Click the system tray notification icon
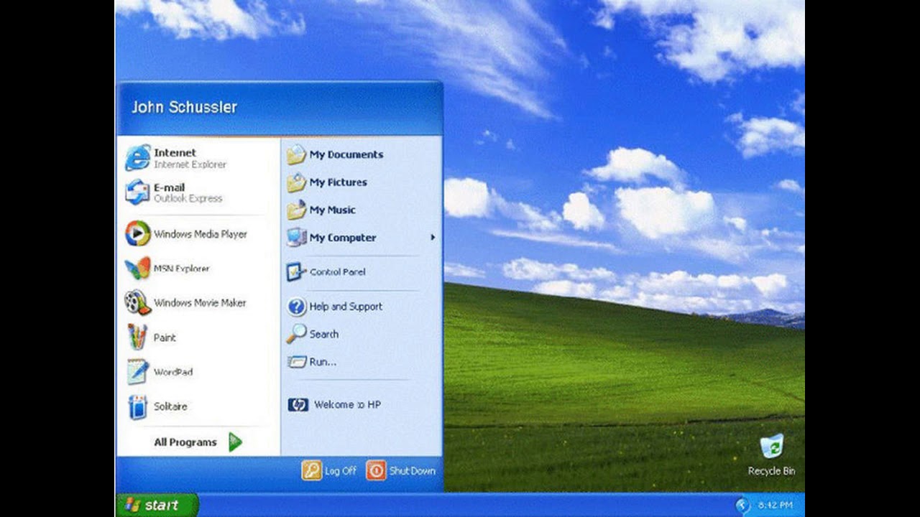Viewport: 920px width, 517px height. coord(742,506)
